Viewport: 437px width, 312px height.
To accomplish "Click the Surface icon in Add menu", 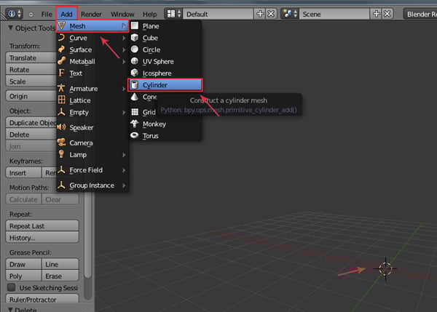I will click(x=61, y=49).
